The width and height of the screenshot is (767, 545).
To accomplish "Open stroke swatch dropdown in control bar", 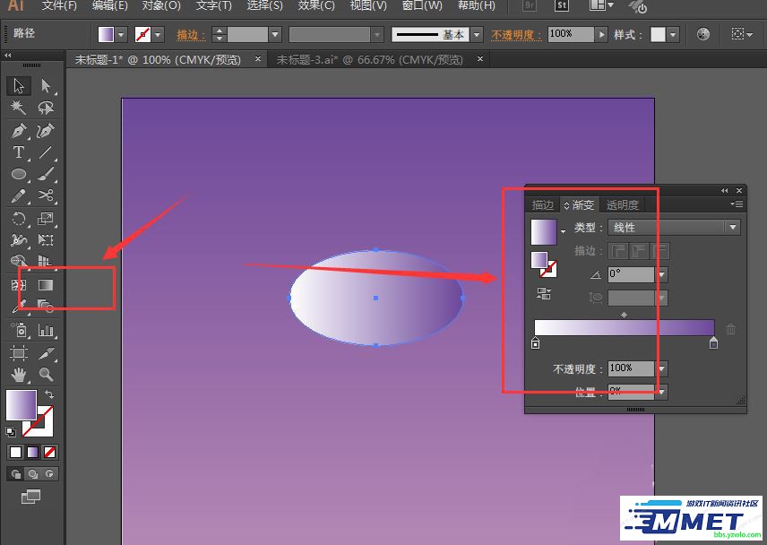I will pos(158,35).
